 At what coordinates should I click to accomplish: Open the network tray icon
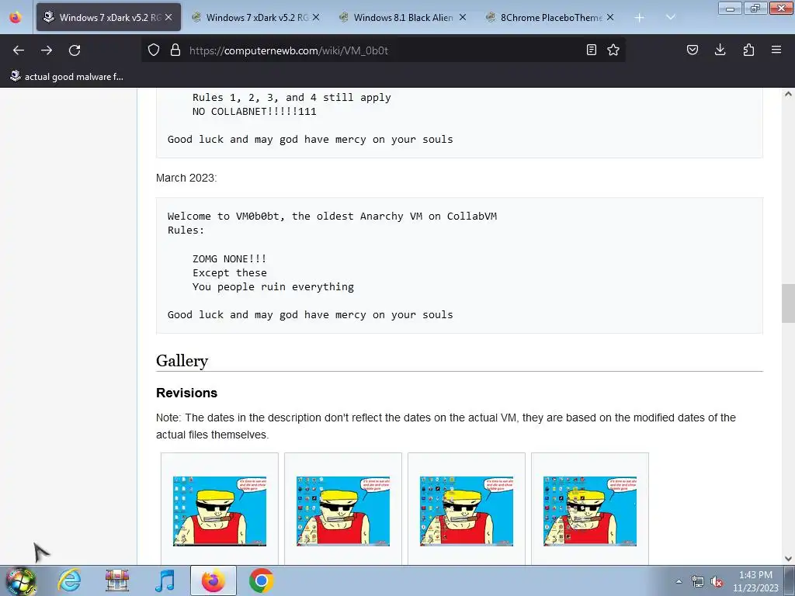tap(698, 581)
